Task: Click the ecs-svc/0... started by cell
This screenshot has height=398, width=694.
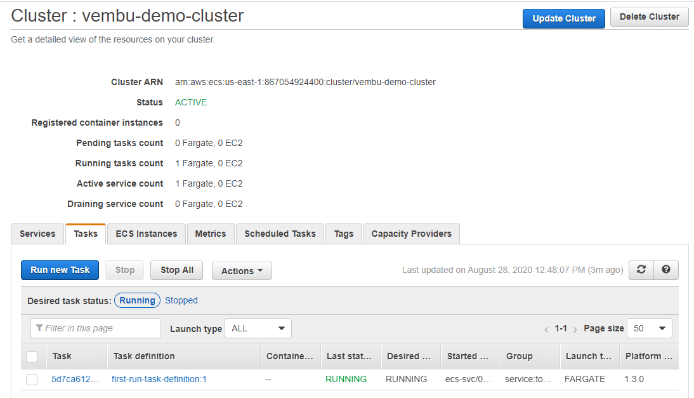Action: (468, 380)
